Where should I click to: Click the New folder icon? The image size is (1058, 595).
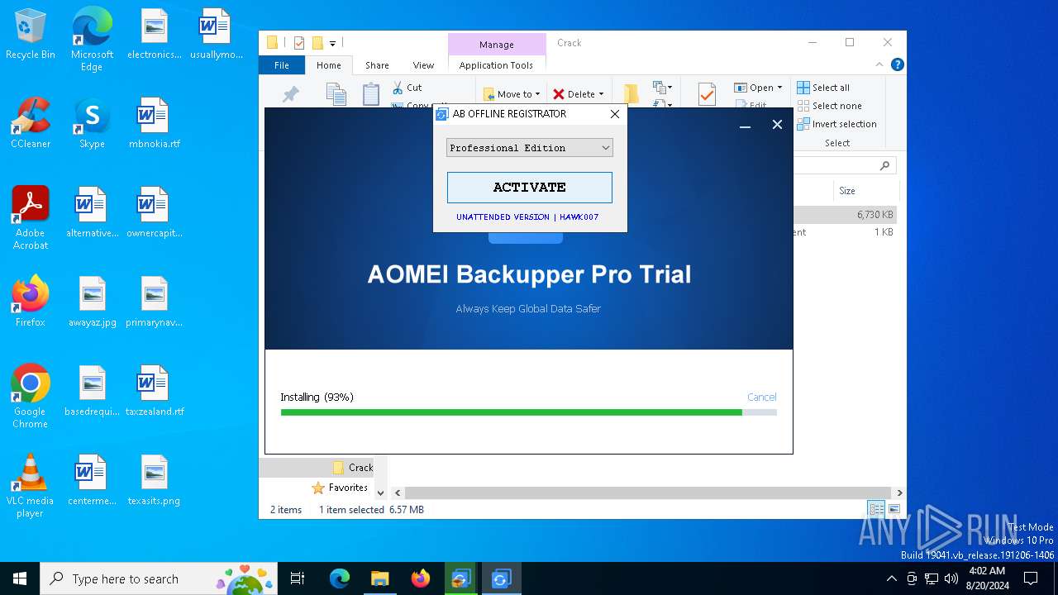[631, 93]
